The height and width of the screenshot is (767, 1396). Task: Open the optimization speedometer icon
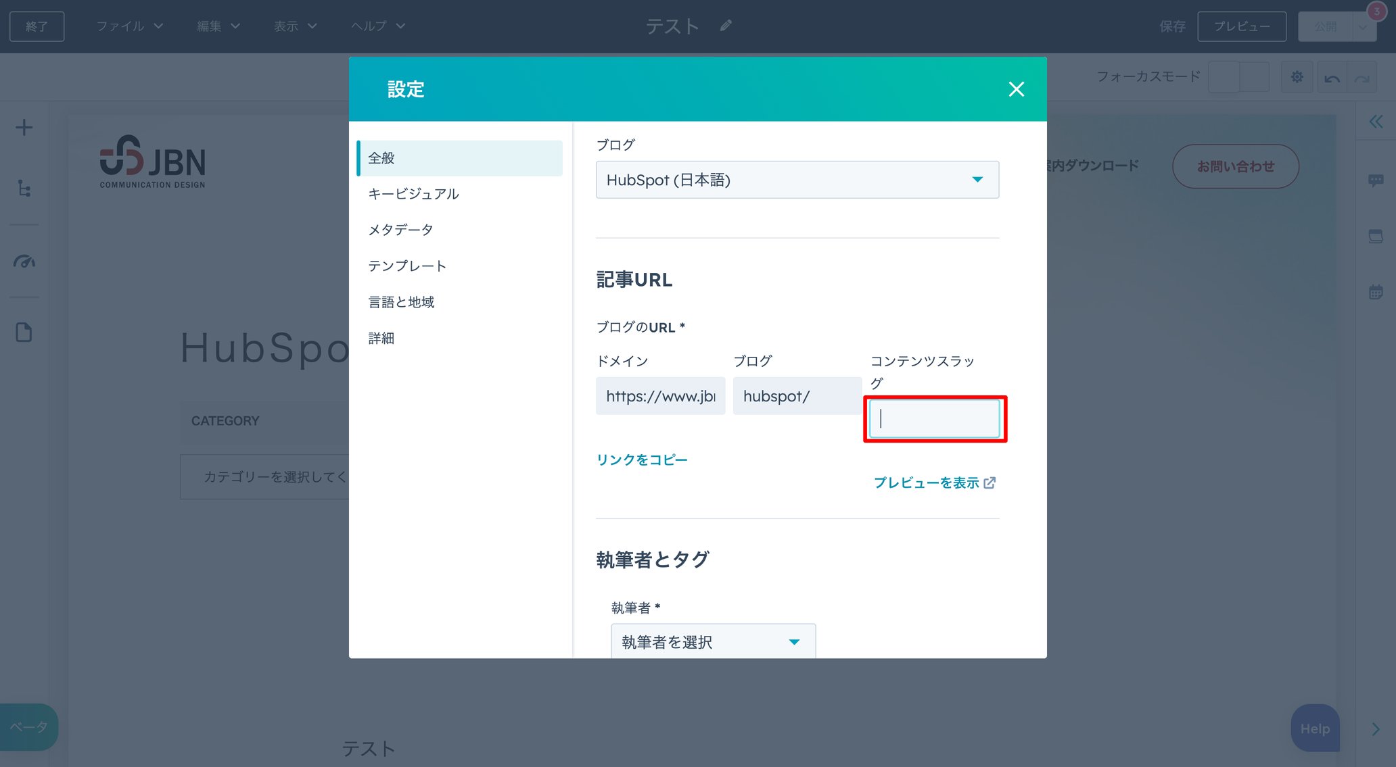point(24,262)
